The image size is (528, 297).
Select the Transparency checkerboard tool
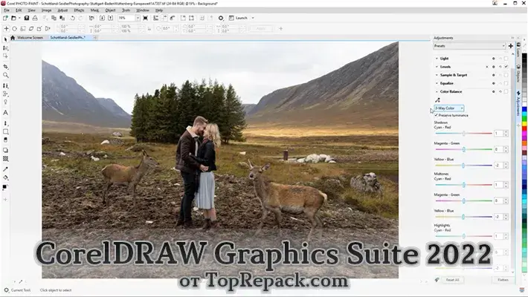click(x=5, y=158)
